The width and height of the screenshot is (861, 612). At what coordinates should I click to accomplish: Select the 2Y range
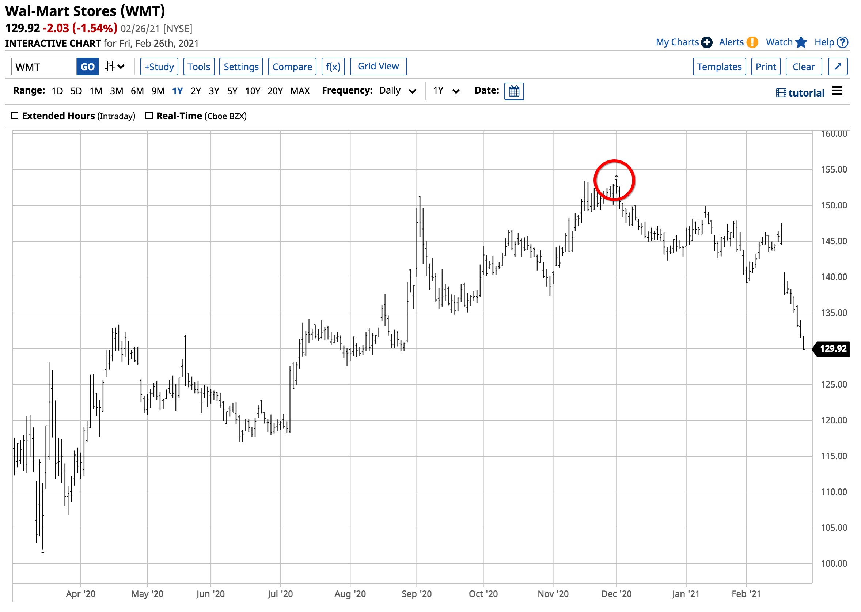196,91
